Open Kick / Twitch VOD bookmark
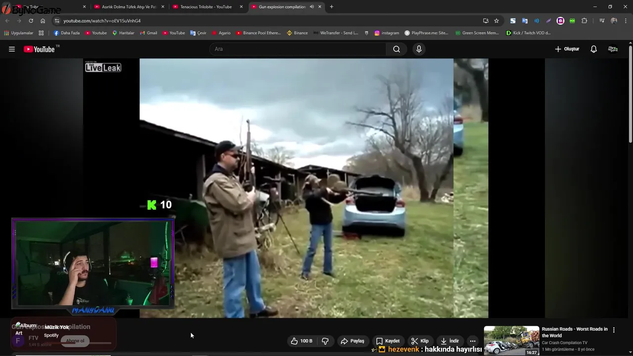This screenshot has height=356, width=633. coord(528,33)
